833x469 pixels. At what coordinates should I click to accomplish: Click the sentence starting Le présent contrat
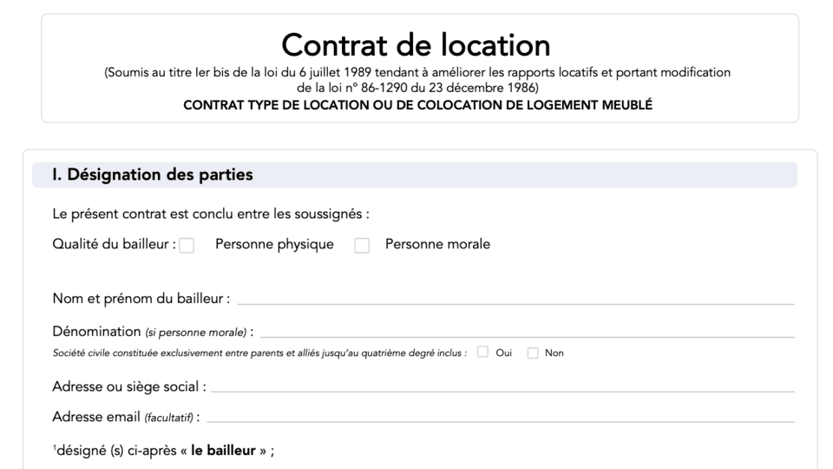point(211,215)
